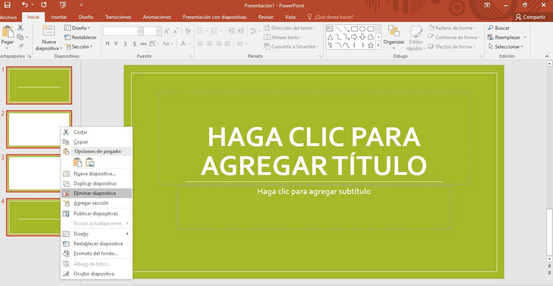Choose Nueva diapositiva... in context menu

(x=96, y=174)
